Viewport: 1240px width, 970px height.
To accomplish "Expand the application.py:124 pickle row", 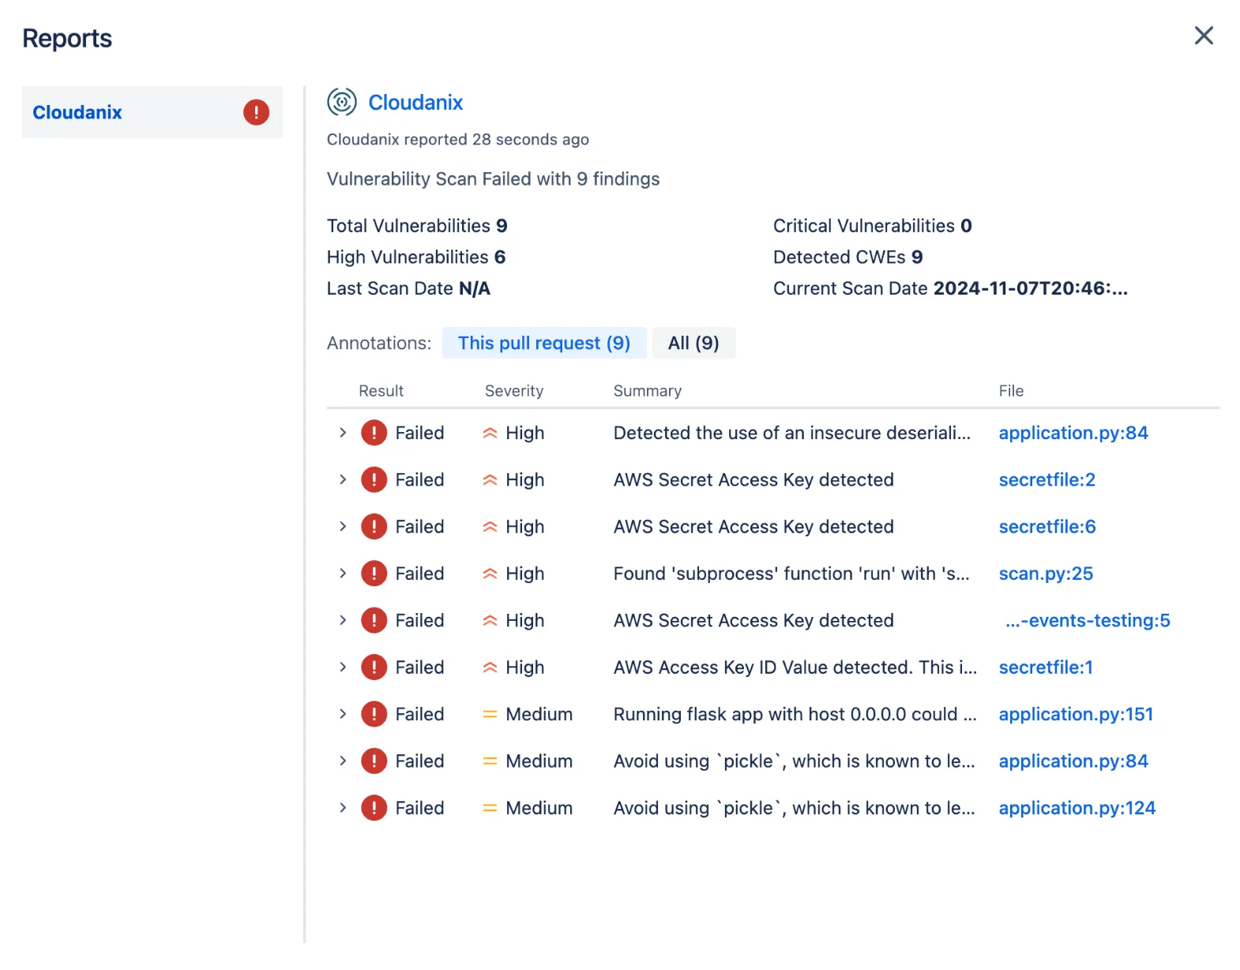I will tap(343, 807).
